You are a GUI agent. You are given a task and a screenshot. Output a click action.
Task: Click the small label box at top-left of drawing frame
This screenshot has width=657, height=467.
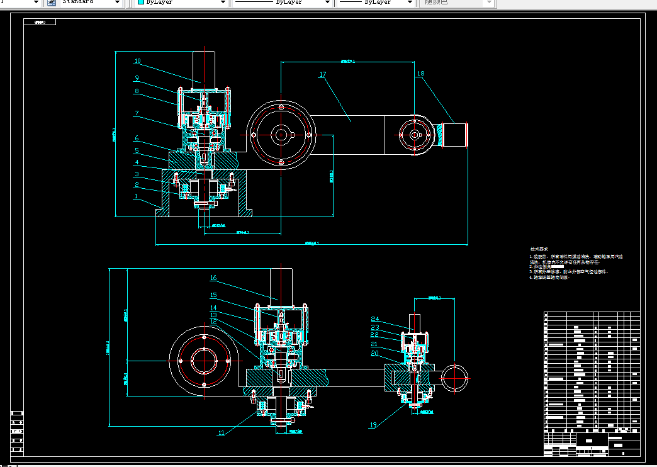coord(40,22)
